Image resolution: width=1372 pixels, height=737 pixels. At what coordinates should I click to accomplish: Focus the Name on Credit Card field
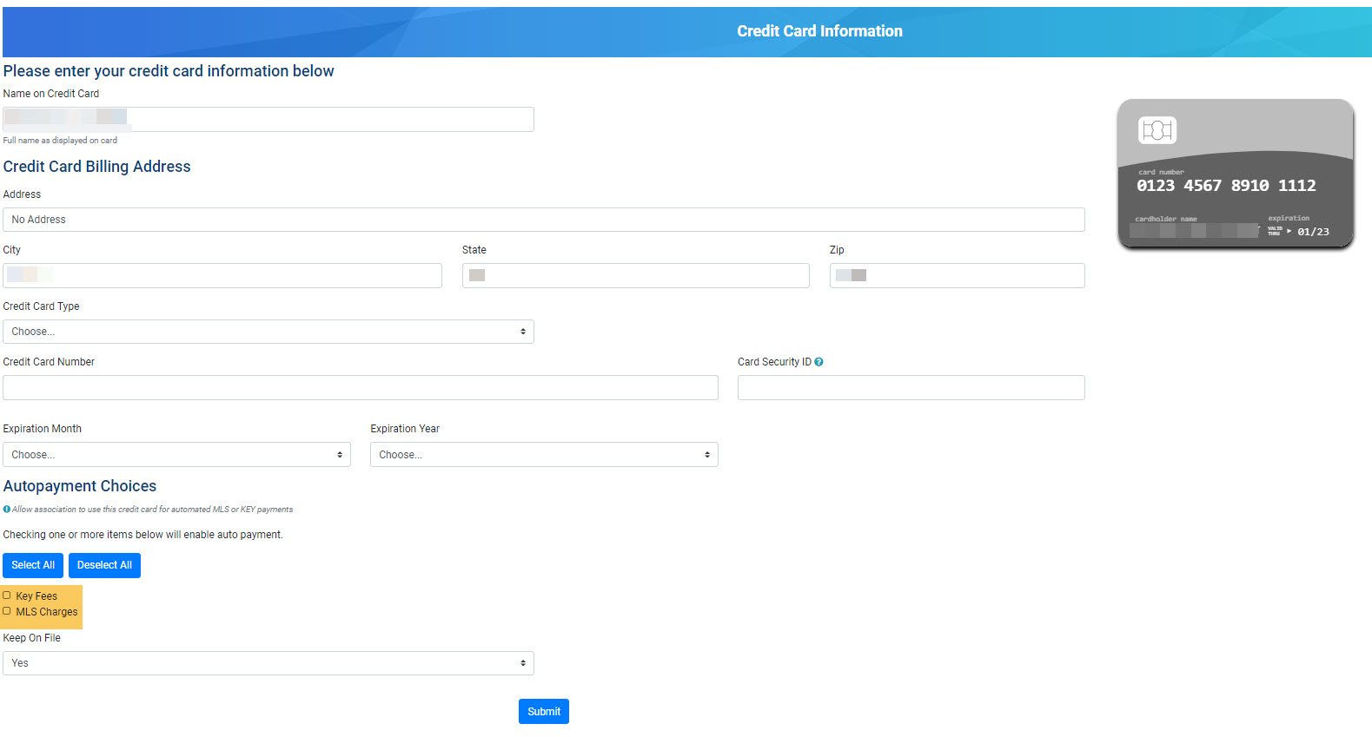click(x=268, y=119)
